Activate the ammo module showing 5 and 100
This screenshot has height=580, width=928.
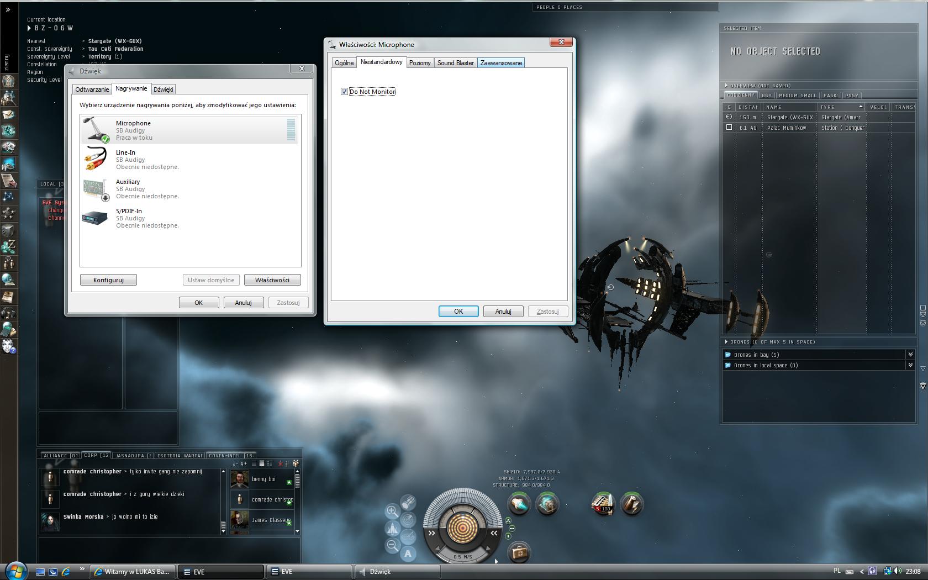click(603, 504)
